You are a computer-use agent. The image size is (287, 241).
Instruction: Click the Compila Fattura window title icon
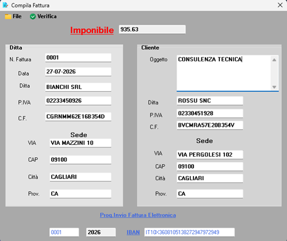(5, 5)
